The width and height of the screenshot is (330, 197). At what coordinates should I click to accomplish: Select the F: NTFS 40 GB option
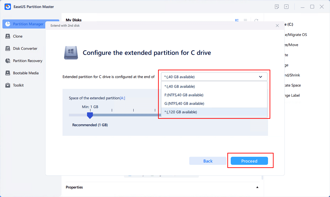(x=184, y=95)
